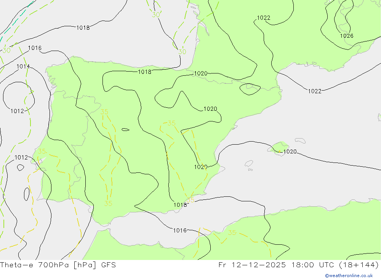Click the 'Fr 12-12-2025 18:00 UTC (18+144)' timestamp
Image resolution: width=381 pixels, height=279 pixels.
click(298, 265)
